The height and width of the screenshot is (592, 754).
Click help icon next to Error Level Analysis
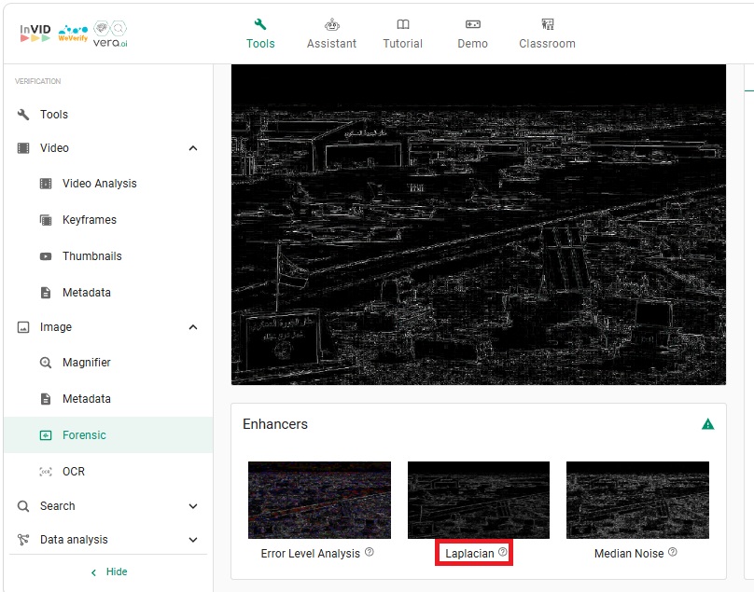[370, 552]
